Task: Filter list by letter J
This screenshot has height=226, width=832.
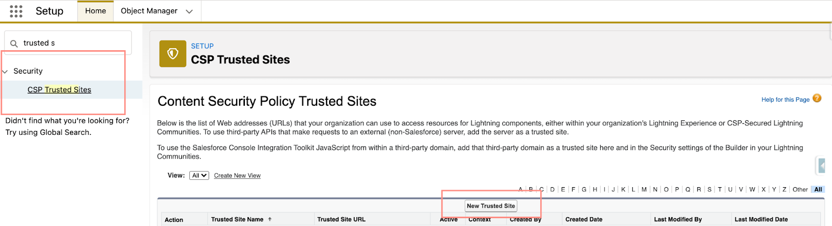Action: tap(613, 190)
